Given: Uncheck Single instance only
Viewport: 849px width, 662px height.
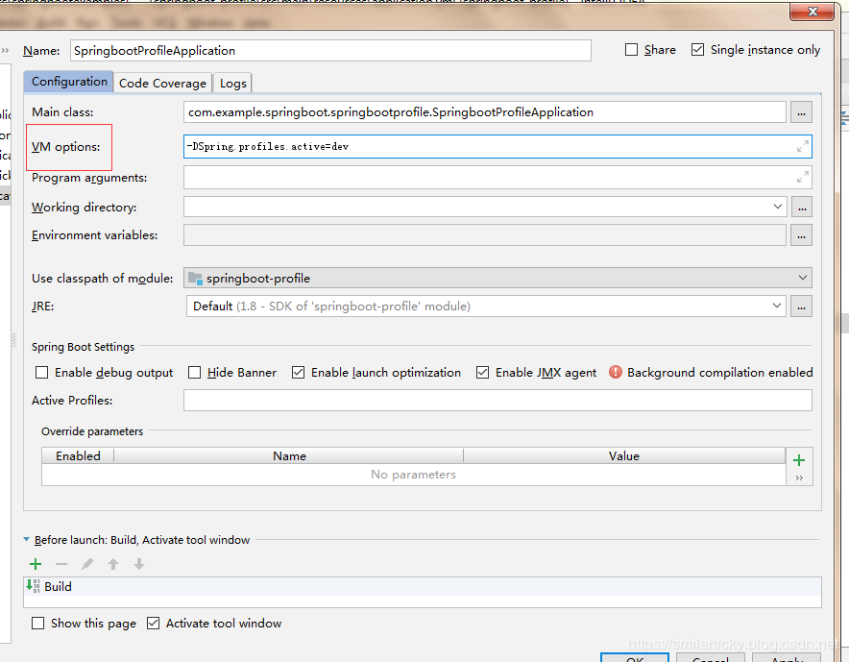Looking at the screenshot, I should tap(697, 50).
